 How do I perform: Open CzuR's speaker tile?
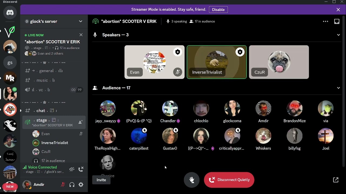279,62
